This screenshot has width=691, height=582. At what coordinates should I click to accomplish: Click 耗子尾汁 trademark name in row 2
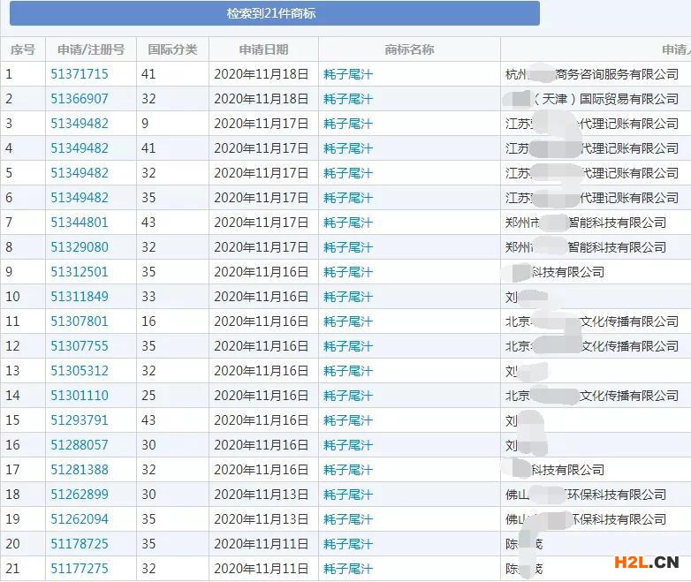[x=348, y=99]
